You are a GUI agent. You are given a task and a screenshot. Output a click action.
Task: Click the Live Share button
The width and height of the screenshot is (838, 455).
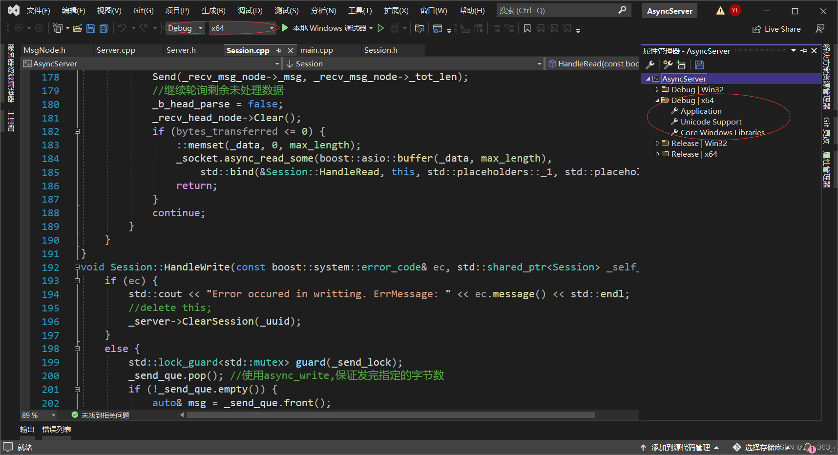(776, 29)
